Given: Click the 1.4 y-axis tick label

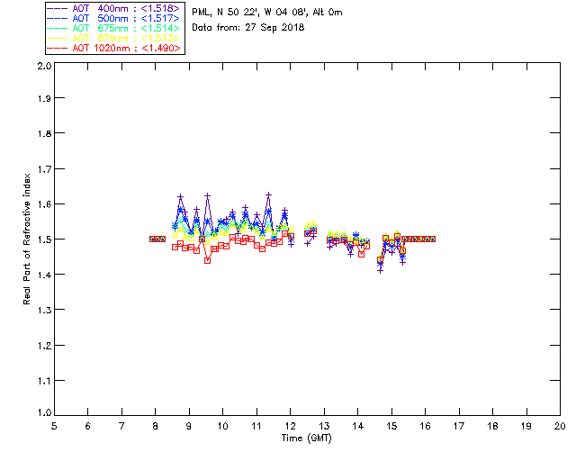Looking at the screenshot, I should point(44,275).
